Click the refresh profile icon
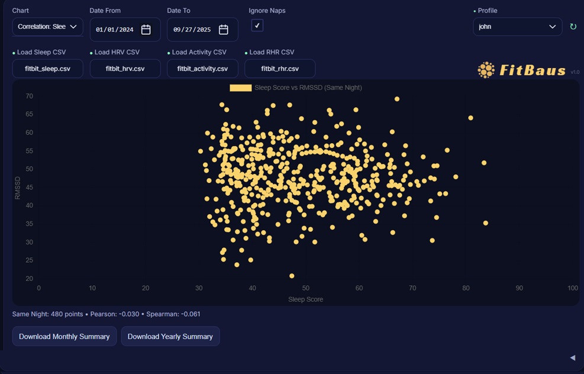The height and width of the screenshot is (374, 584). coord(573,27)
